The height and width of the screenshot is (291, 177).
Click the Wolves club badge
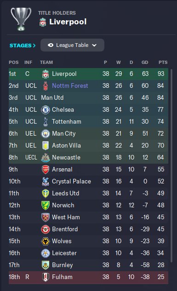pos(46,241)
